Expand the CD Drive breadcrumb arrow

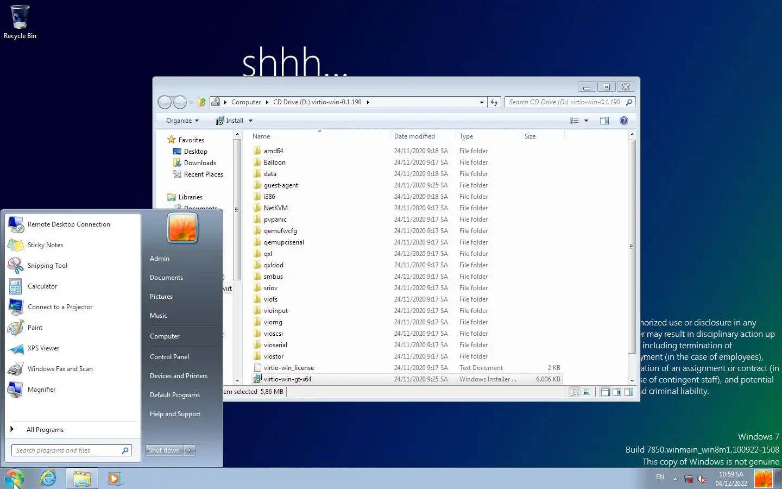click(368, 102)
